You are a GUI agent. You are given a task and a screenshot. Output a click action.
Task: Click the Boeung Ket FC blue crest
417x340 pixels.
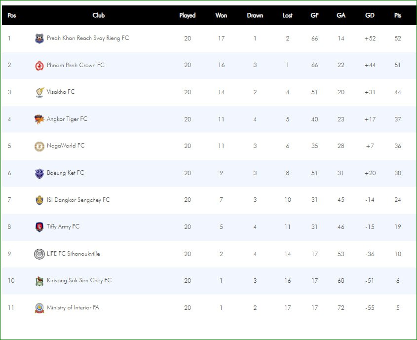39,173
